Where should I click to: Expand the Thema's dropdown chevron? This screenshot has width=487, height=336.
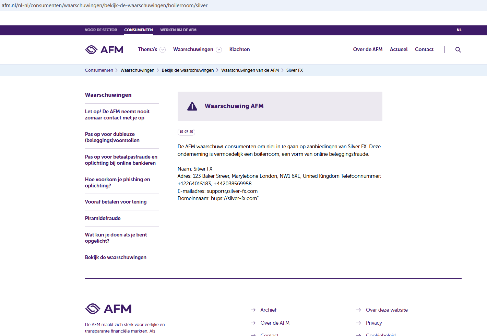point(163,50)
